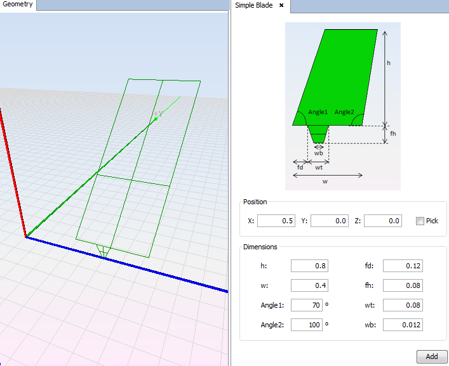Set the Angle1 value field
This screenshot has width=449, height=366.
pyautogui.click(x=306, y=306)
